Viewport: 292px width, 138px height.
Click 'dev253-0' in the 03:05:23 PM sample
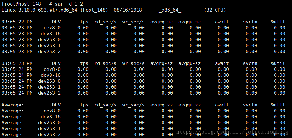(x=49, y=40)
